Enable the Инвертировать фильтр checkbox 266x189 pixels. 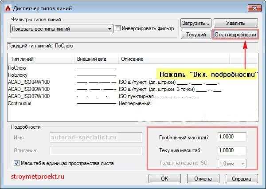point(117,28)
